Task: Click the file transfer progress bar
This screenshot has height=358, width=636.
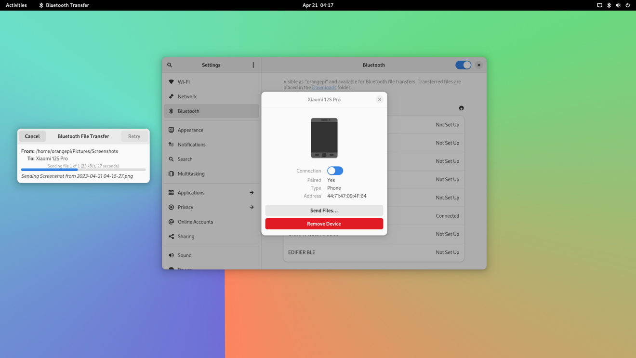Action: tap(83, 170)
